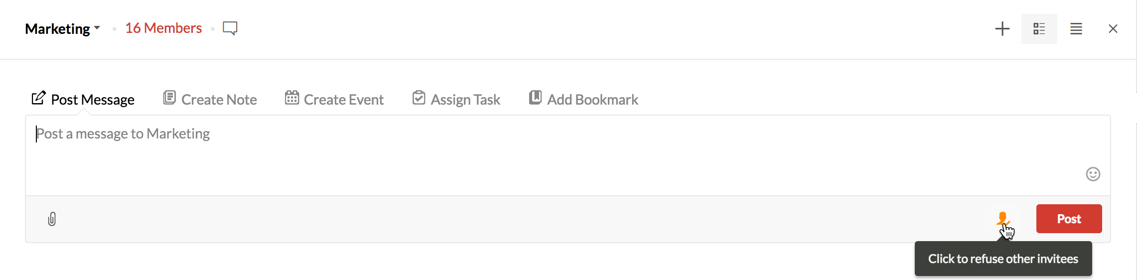Screen dimensions: 1137x280
Task: Switch to detailed list view icon
Action: [x=1039, y=29]
